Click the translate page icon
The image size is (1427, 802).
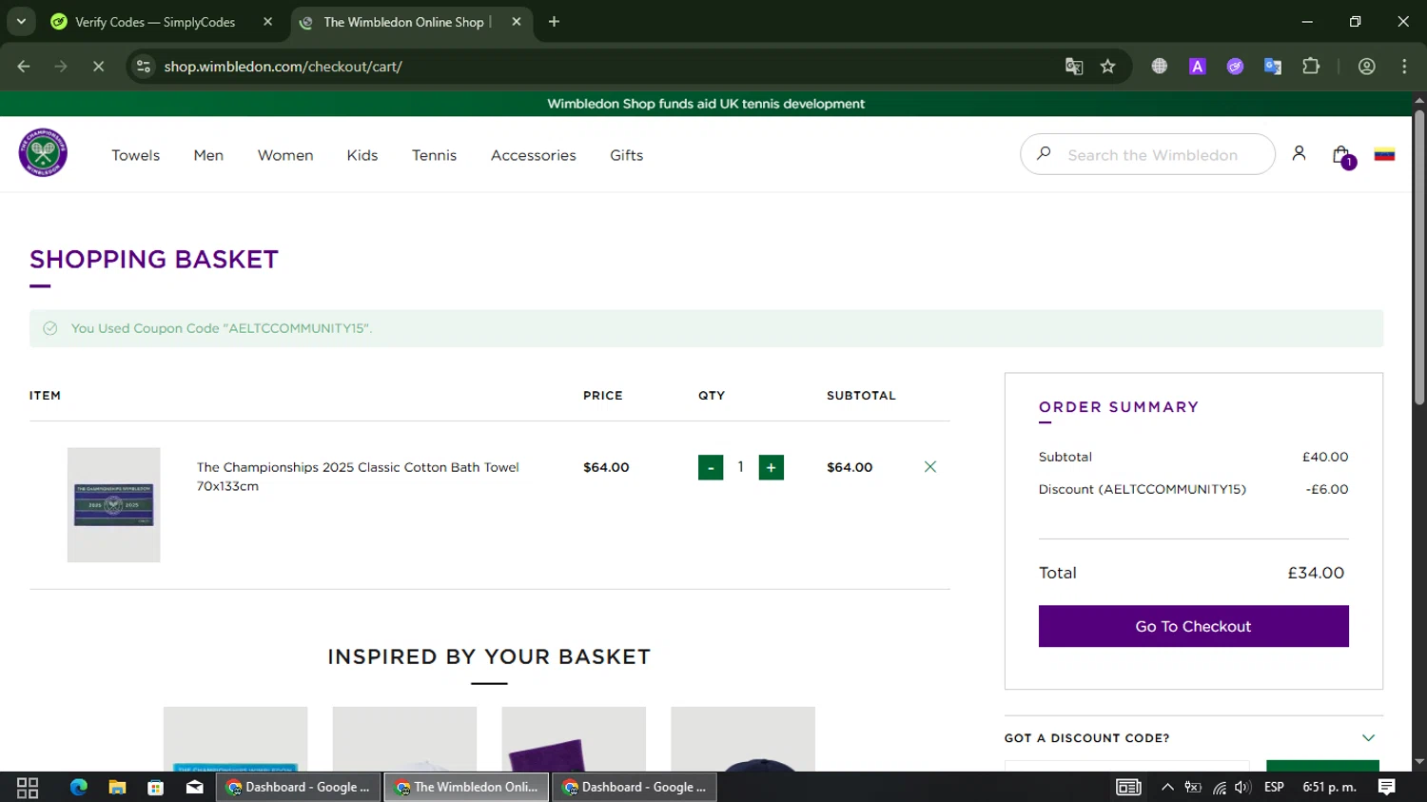(1074, 67)
